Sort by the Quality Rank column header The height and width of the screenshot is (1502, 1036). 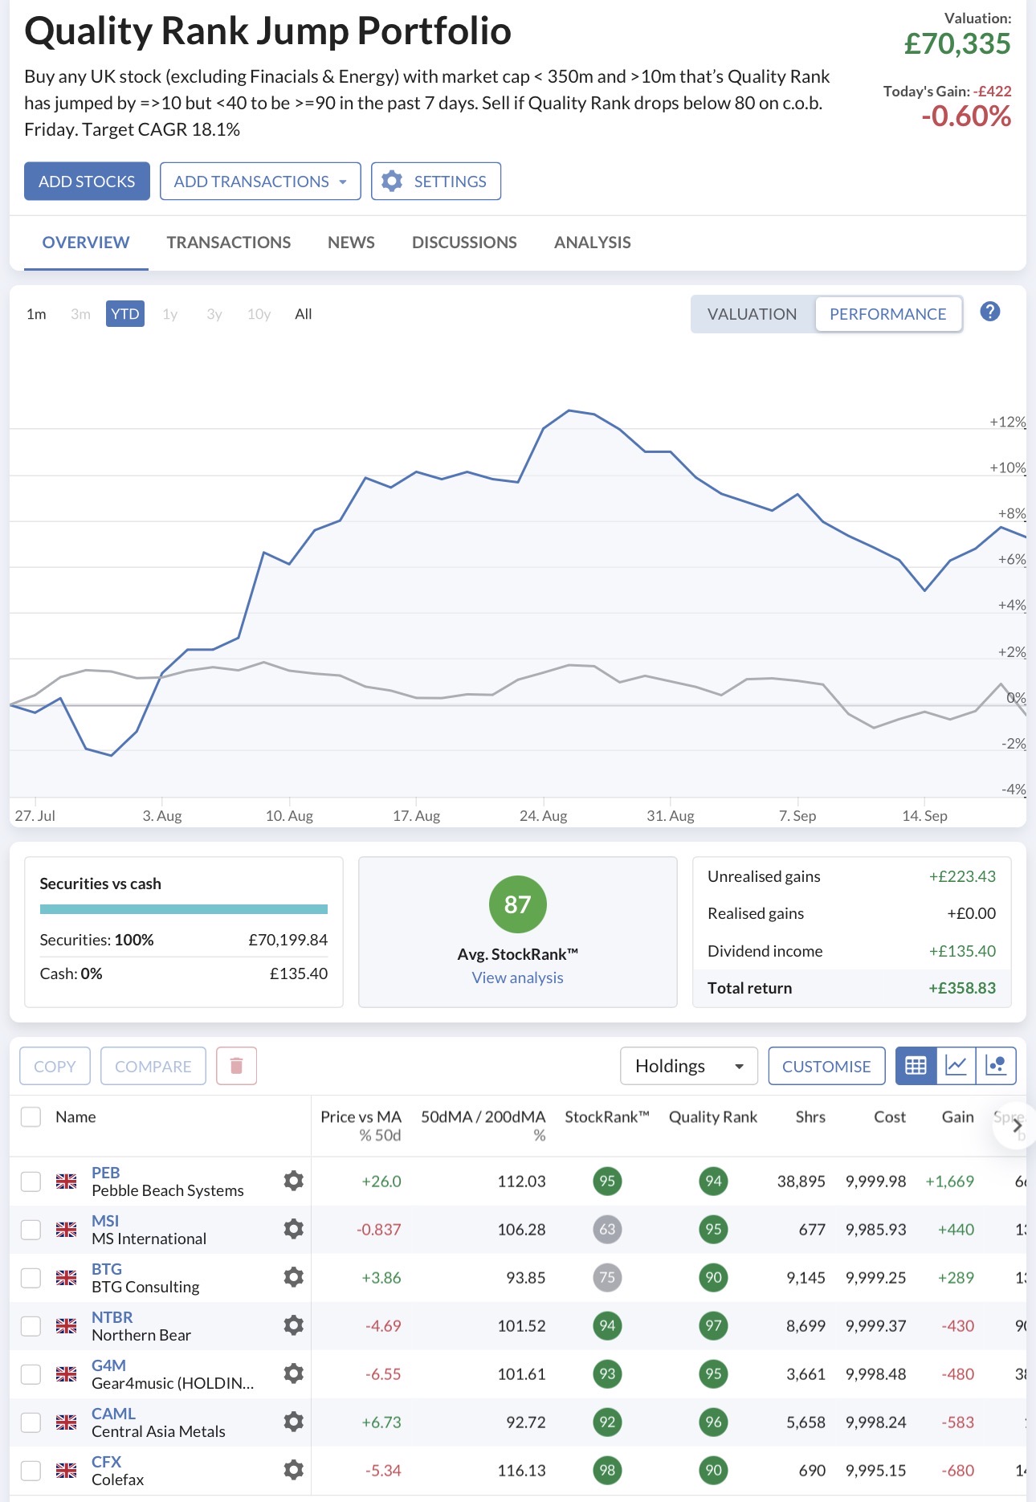[x=713, y=1116]
